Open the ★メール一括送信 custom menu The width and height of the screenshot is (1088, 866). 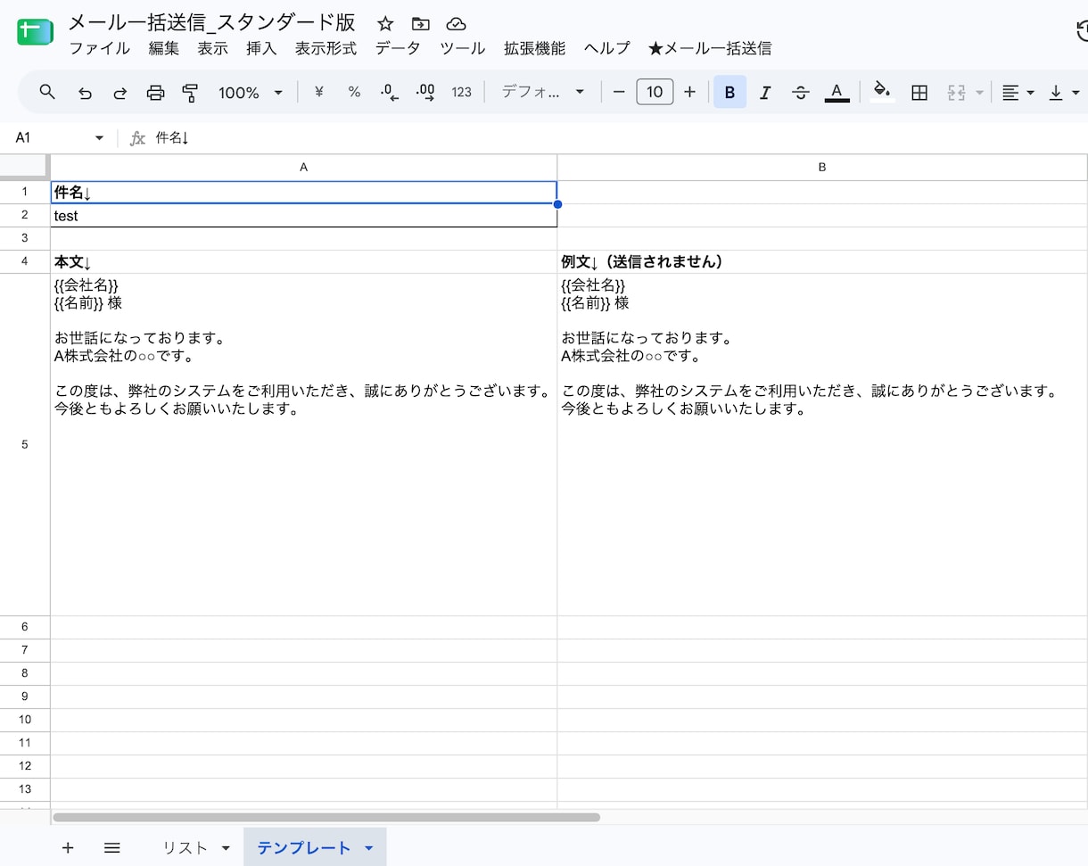pyautogui.click(x=710, y=48)
